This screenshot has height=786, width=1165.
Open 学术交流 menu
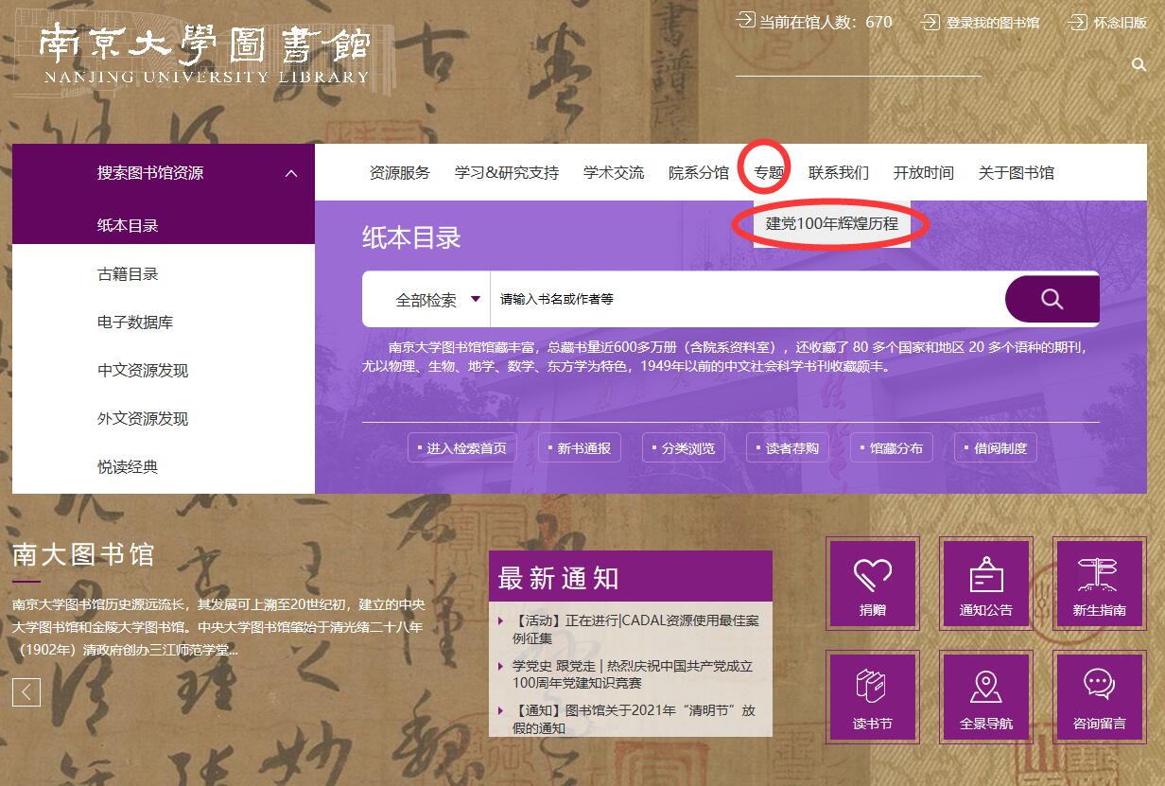pos(614,173)
